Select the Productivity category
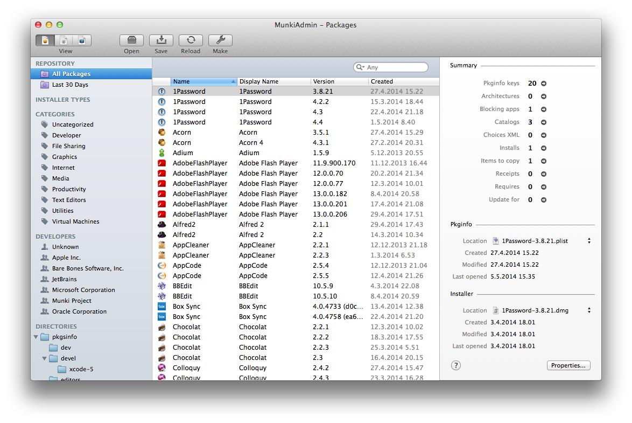Viewport: 632px width, 423px height. point(91,189)
